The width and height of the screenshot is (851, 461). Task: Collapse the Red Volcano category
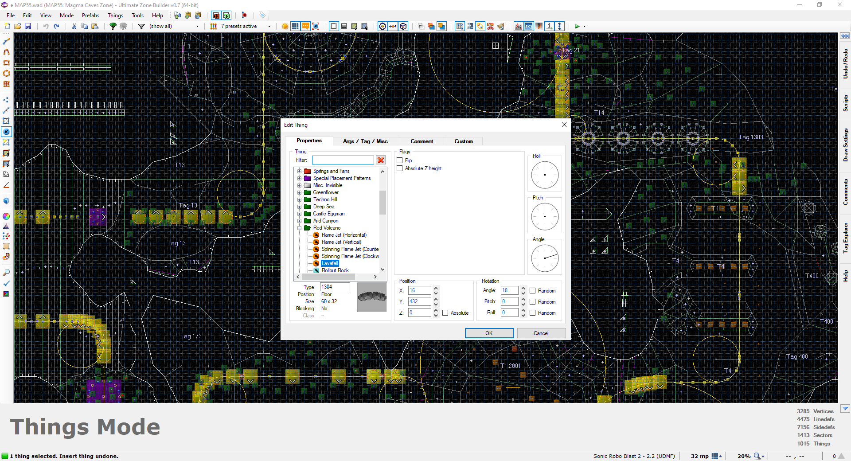[x=299, y=228]
